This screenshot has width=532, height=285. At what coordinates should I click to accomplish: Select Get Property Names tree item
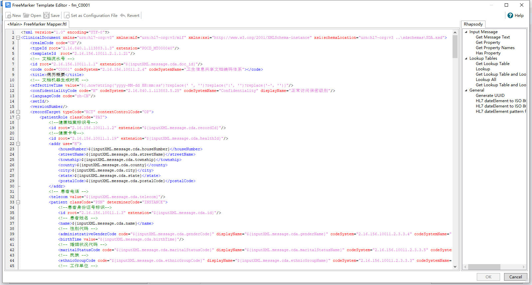tap(495, 48)
